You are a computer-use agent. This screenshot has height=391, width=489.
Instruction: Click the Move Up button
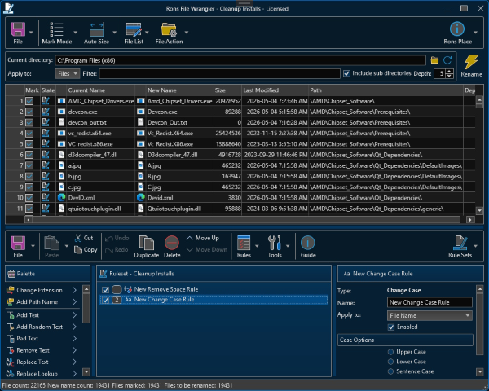click(203, 238)
